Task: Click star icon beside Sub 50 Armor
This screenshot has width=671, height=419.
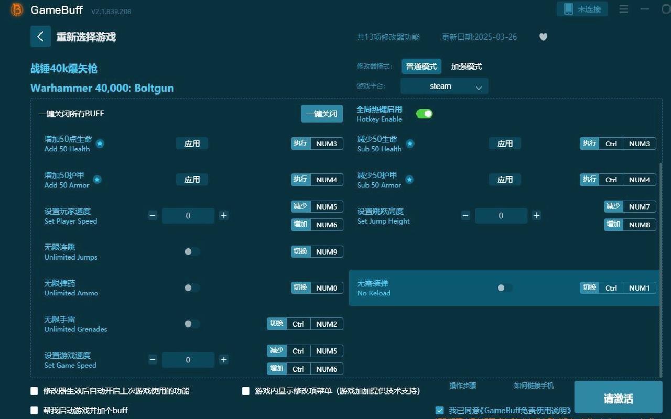Action: pos(409,180)
